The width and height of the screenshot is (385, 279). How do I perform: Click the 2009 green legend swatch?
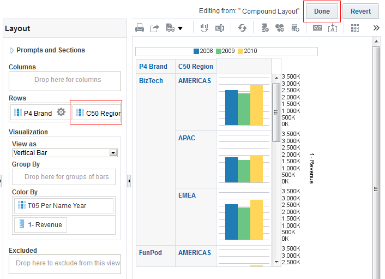(218, 51)
